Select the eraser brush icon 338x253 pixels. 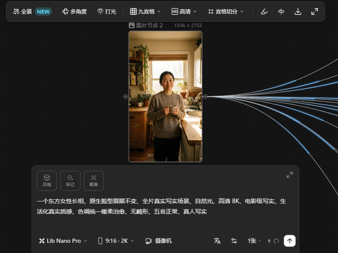point(264,12)
